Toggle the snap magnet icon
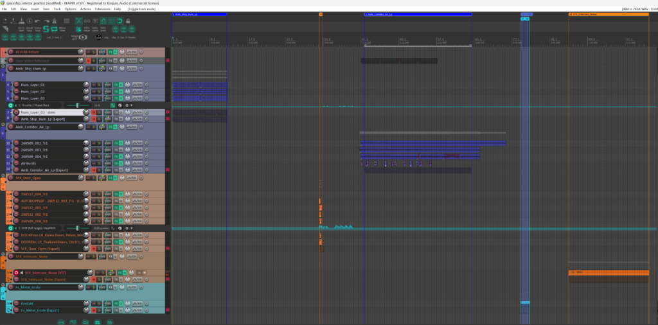This screenshot has height=325, width=658. pos(120,21)
